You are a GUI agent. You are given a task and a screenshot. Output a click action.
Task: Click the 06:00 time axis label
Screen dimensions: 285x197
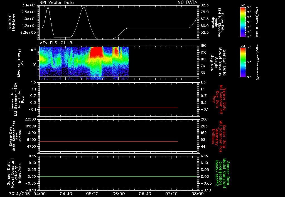click(119, 194)
